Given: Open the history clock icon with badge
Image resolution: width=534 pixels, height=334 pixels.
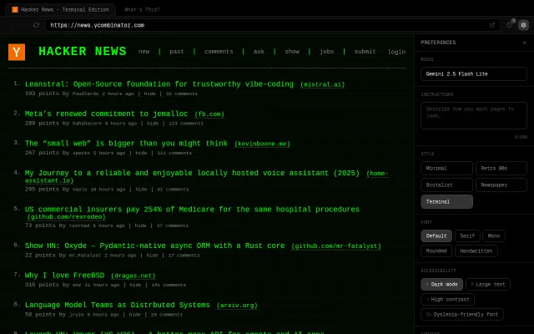Looking at the screenshot, I should click(510, 25).
